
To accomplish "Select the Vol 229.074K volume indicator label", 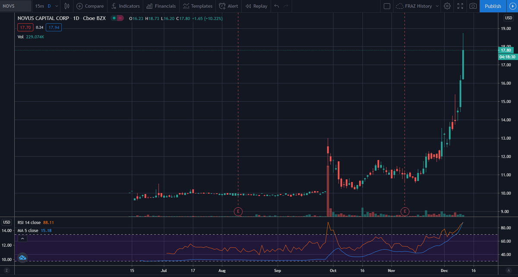I will [31, 37].
